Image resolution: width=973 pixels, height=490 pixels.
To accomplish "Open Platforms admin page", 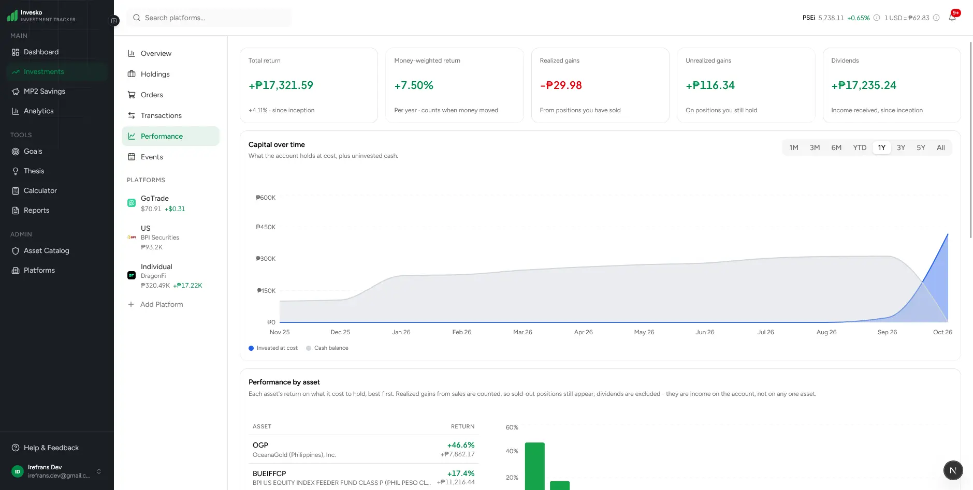I will [57, 270].
